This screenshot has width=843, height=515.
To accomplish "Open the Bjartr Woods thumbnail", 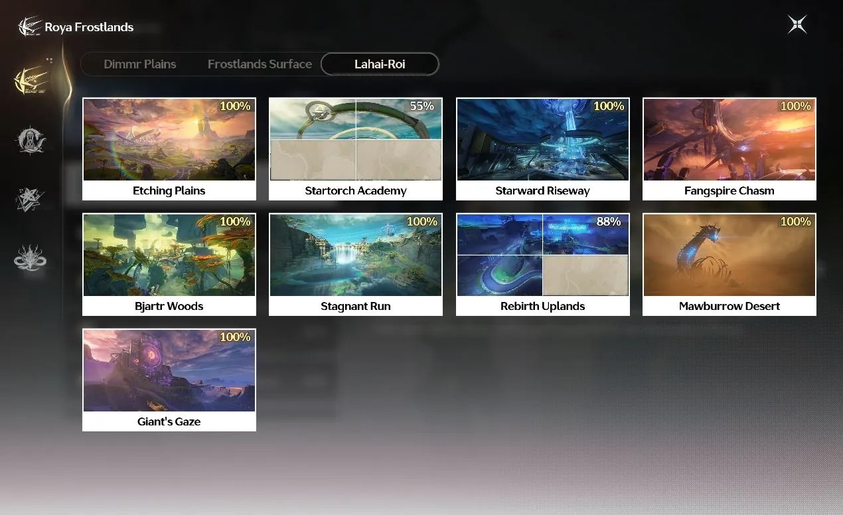I will pos(169,256).
